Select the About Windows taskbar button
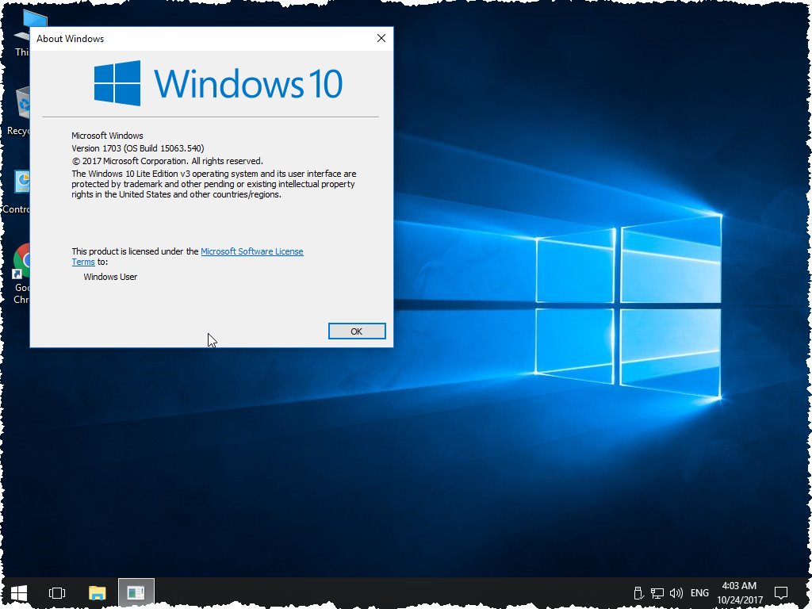This screenshot has width=812, height=609. click(136, 592)
